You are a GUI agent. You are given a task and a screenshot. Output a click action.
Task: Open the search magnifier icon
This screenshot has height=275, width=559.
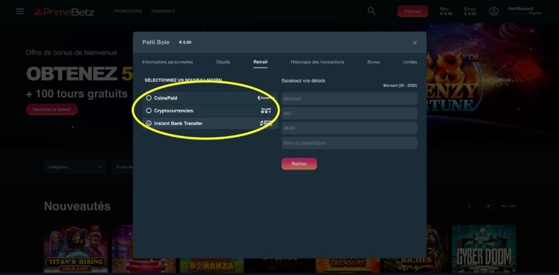tap(371, 11)
